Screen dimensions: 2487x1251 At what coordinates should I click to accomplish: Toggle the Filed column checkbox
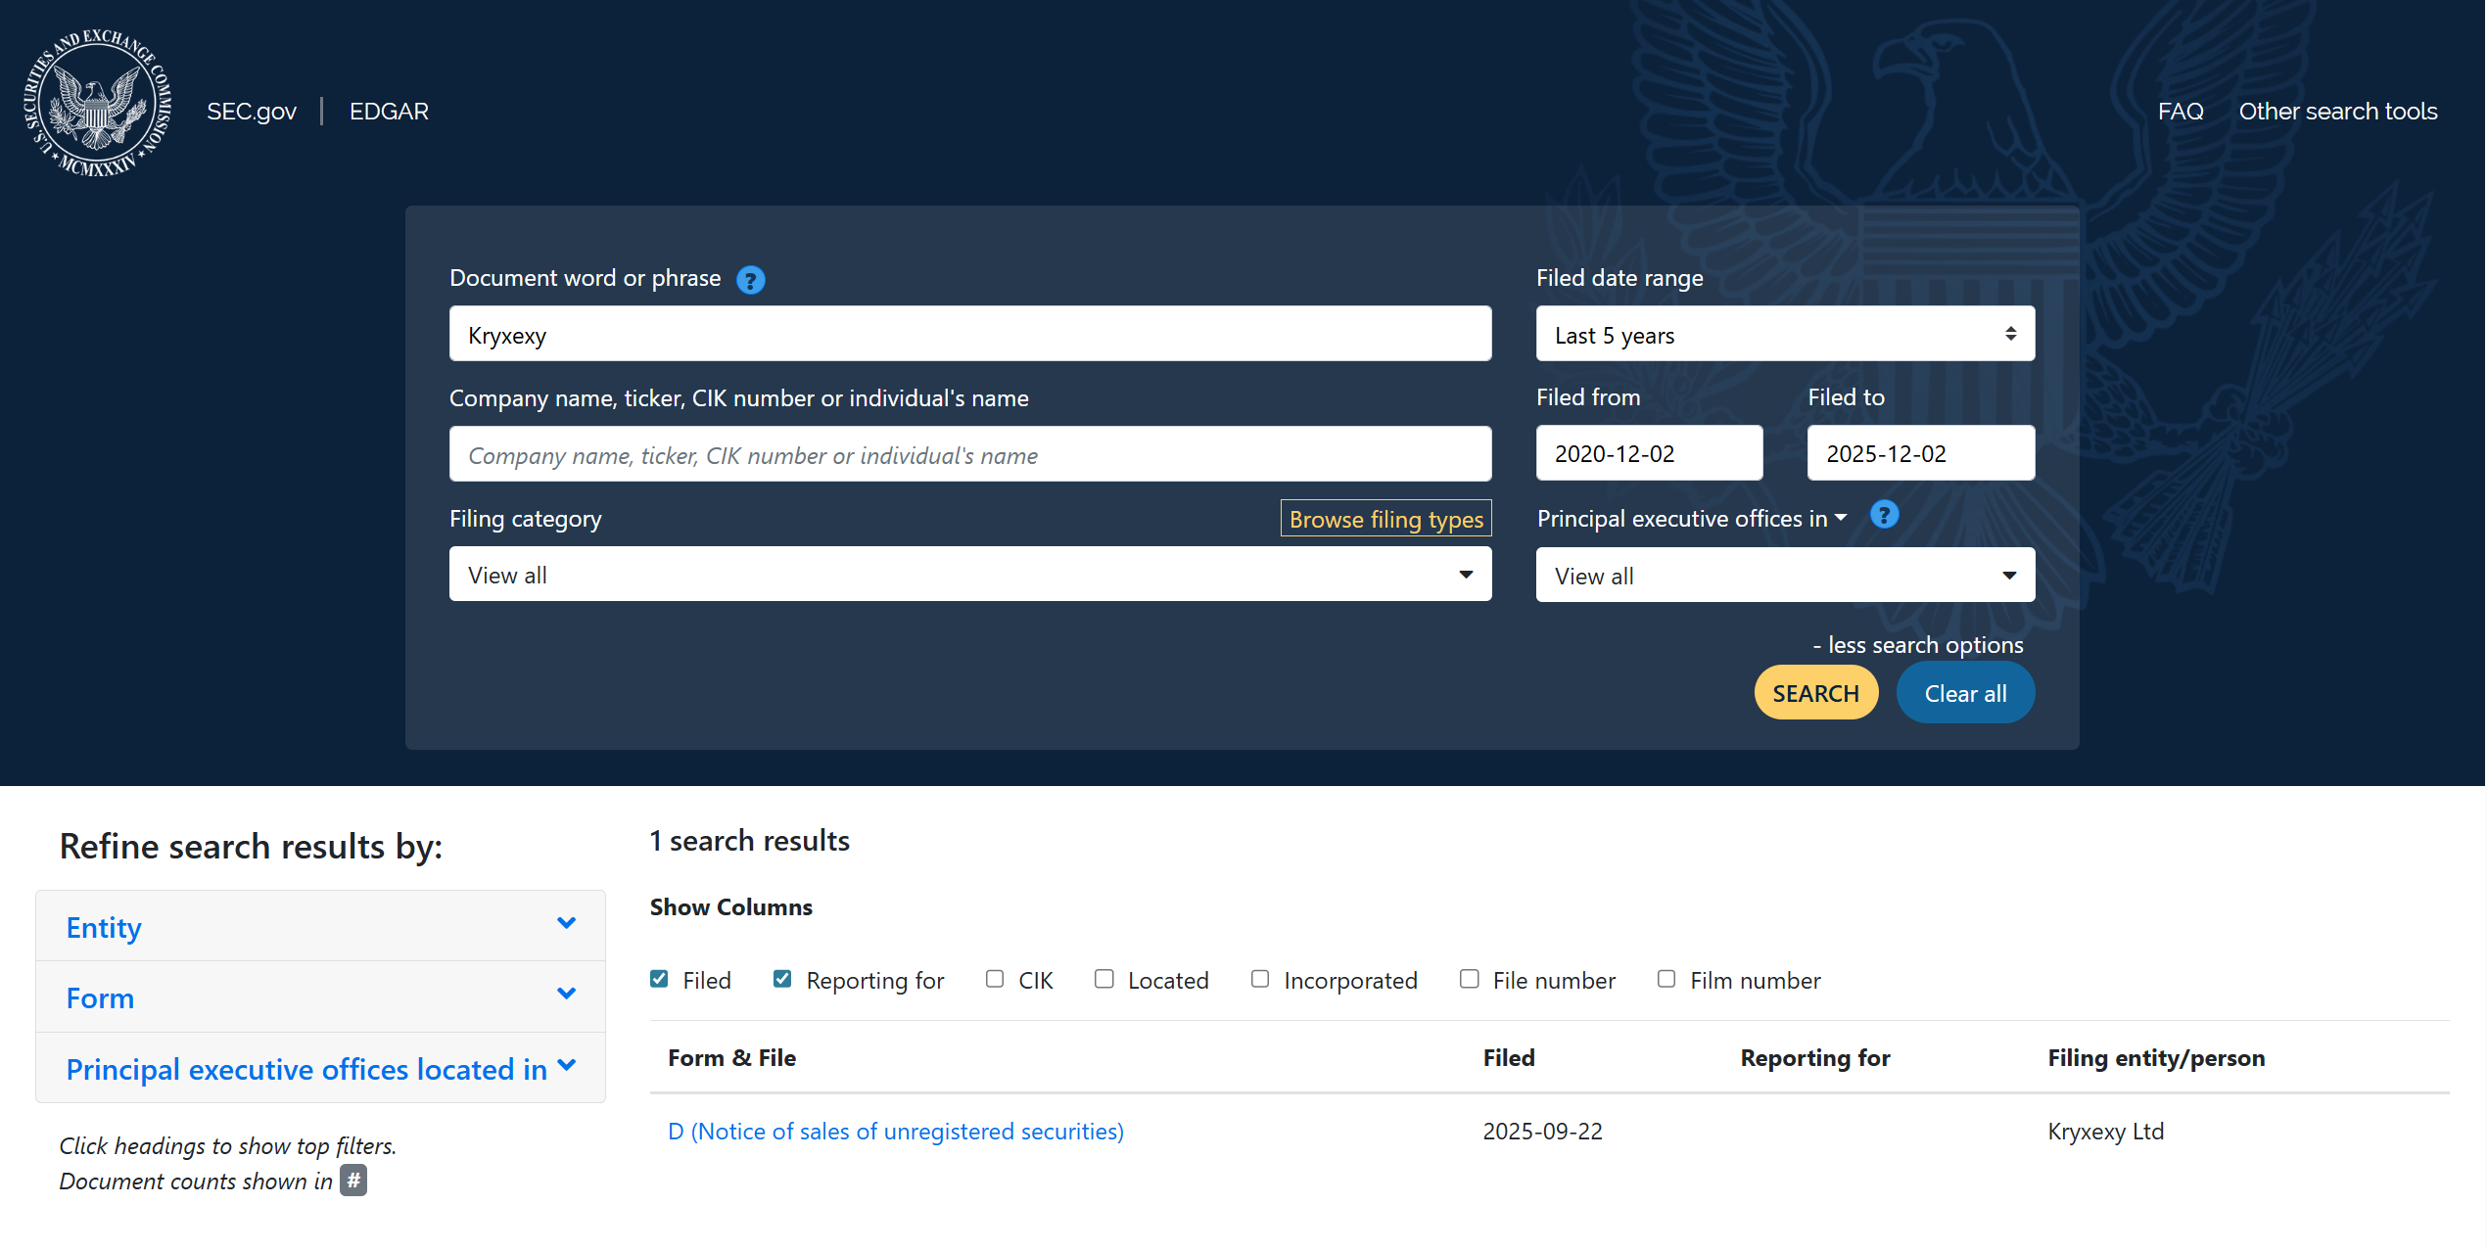coord(660,979)
